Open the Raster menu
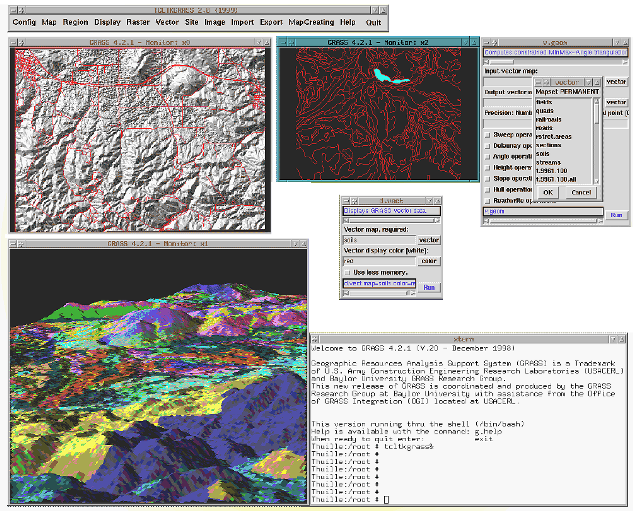 pyautogui.click(x=138, y=22)
